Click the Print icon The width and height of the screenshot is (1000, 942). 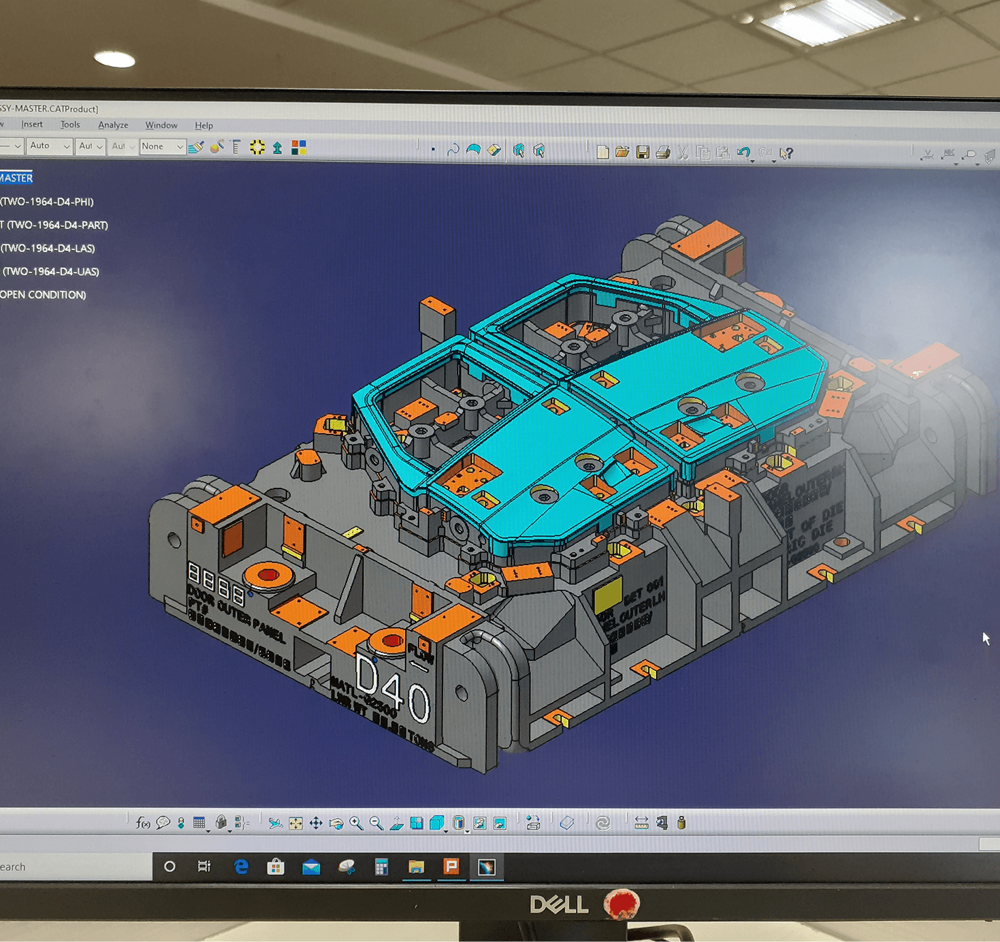[x=663, y=153]
